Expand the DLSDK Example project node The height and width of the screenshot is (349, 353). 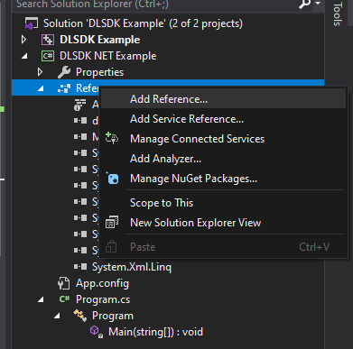pyautogui.click(x=23, y=40)
